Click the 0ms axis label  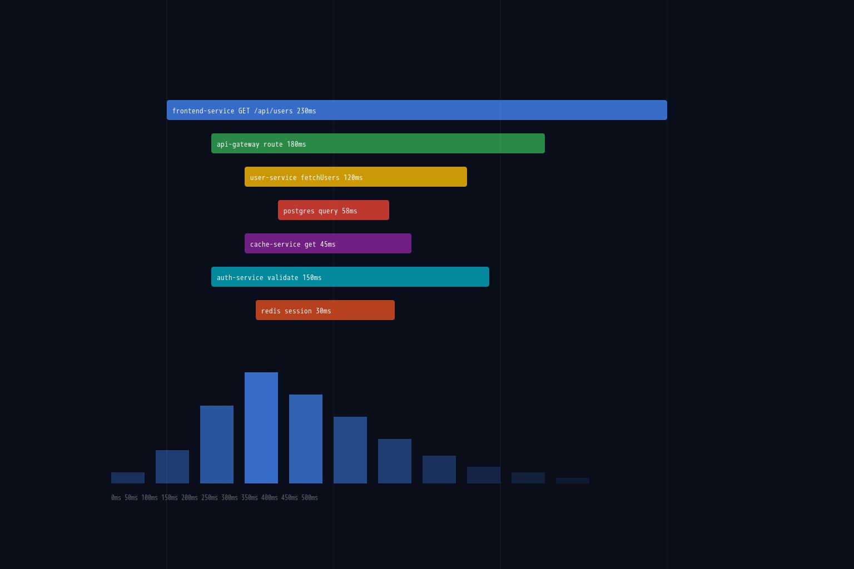point(116,498)
